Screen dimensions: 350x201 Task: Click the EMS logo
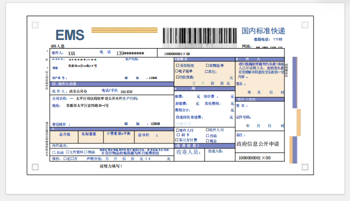click(x=70, y=35)
